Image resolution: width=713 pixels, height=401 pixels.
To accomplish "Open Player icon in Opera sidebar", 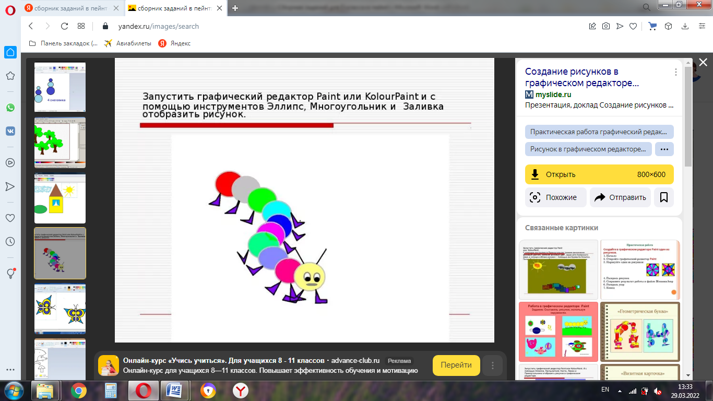I will pyautogui.click(x=10, y=162).
